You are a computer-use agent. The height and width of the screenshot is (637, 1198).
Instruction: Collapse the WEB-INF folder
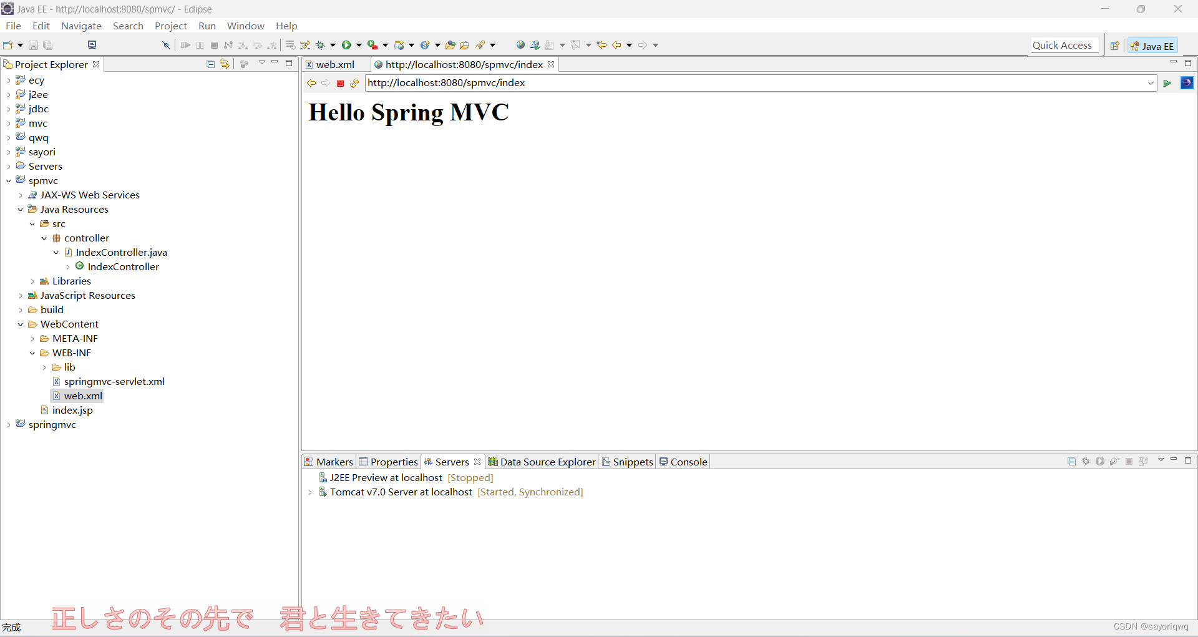point(32,353)
